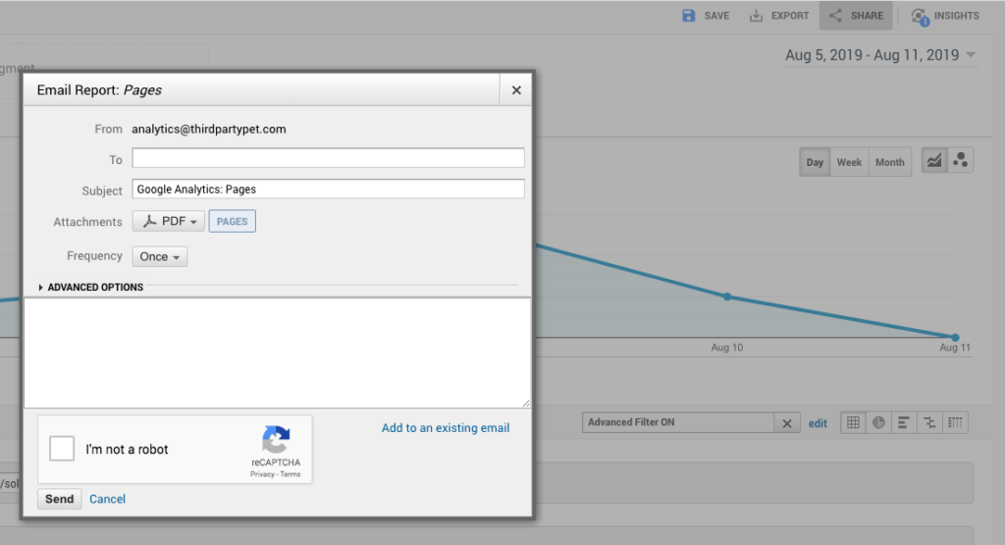
Task: Click Save in the top toolbar
Action: point(706,16)
